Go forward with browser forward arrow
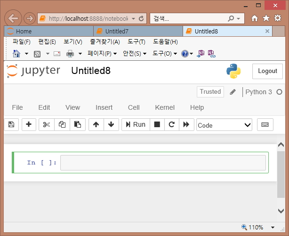 point(30,18)
